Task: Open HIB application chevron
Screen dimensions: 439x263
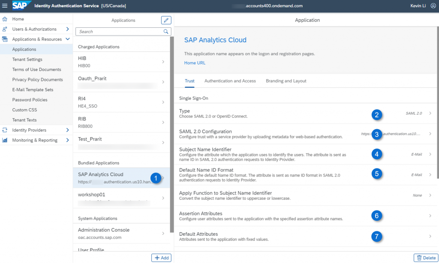Action: [163, 62]
